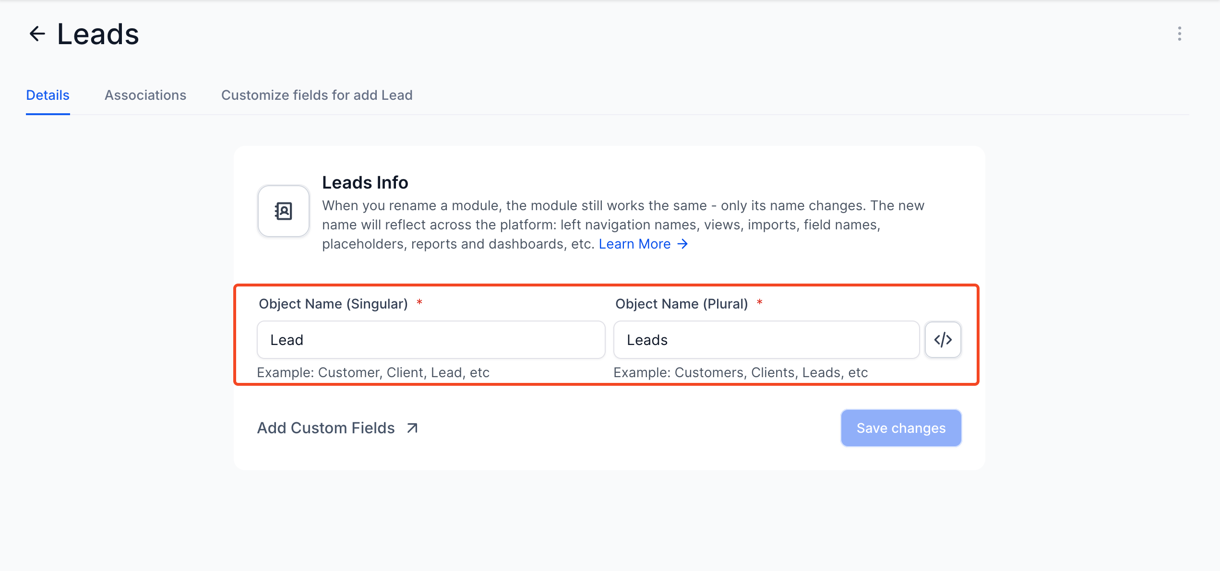Click the Leads Info contact book icon
Image resolution: width=1220 pixels, height=571 pixels.
coord(284,211)
